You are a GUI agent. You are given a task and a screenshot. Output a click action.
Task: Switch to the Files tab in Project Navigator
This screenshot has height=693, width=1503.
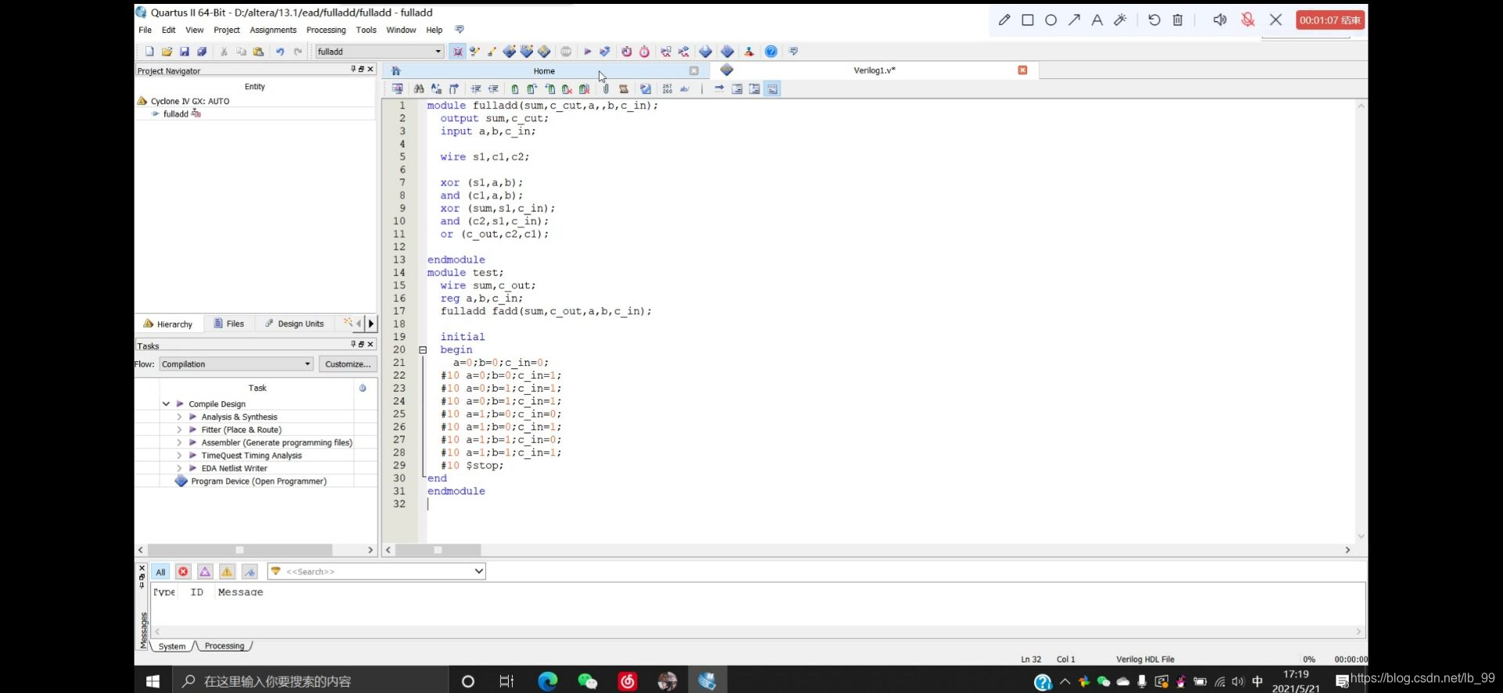tap(229, 324)
